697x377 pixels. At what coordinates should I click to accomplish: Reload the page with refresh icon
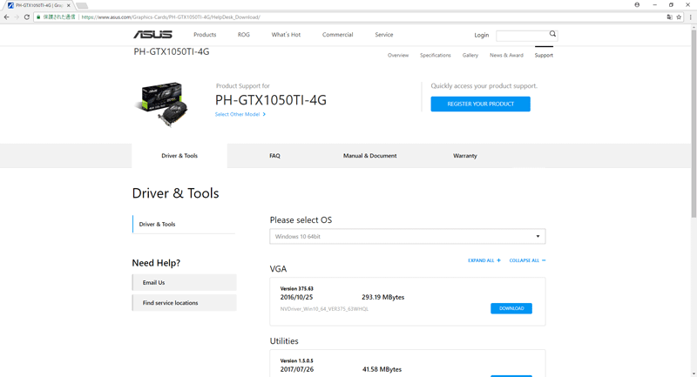click(x=27, y=17)
